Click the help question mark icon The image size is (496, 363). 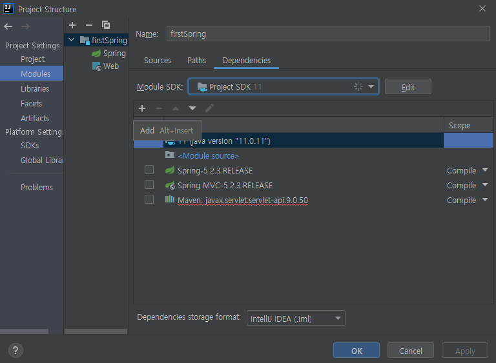(x=16, y=351)
